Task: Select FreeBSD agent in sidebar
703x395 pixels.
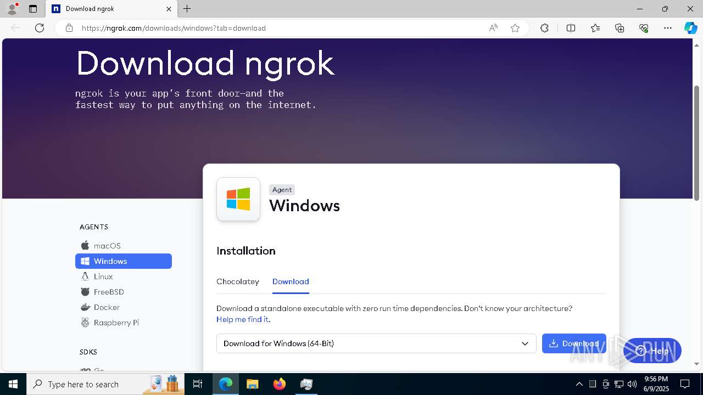Action: 124,292
